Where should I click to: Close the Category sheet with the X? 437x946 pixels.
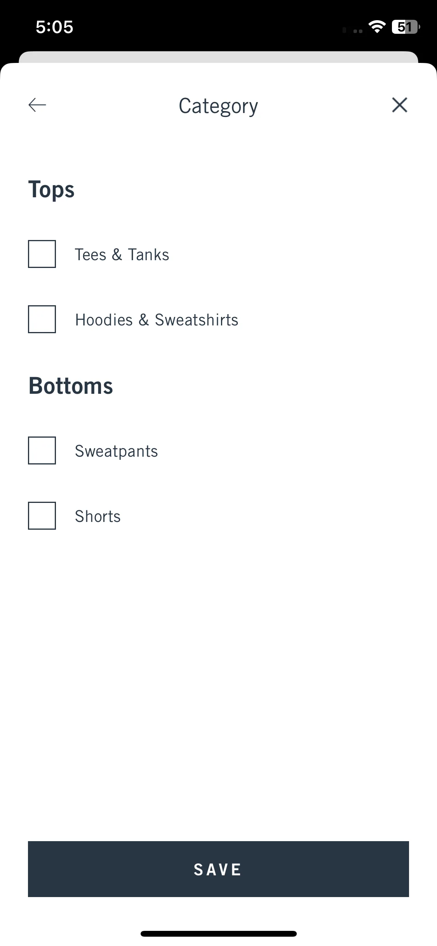399,105
